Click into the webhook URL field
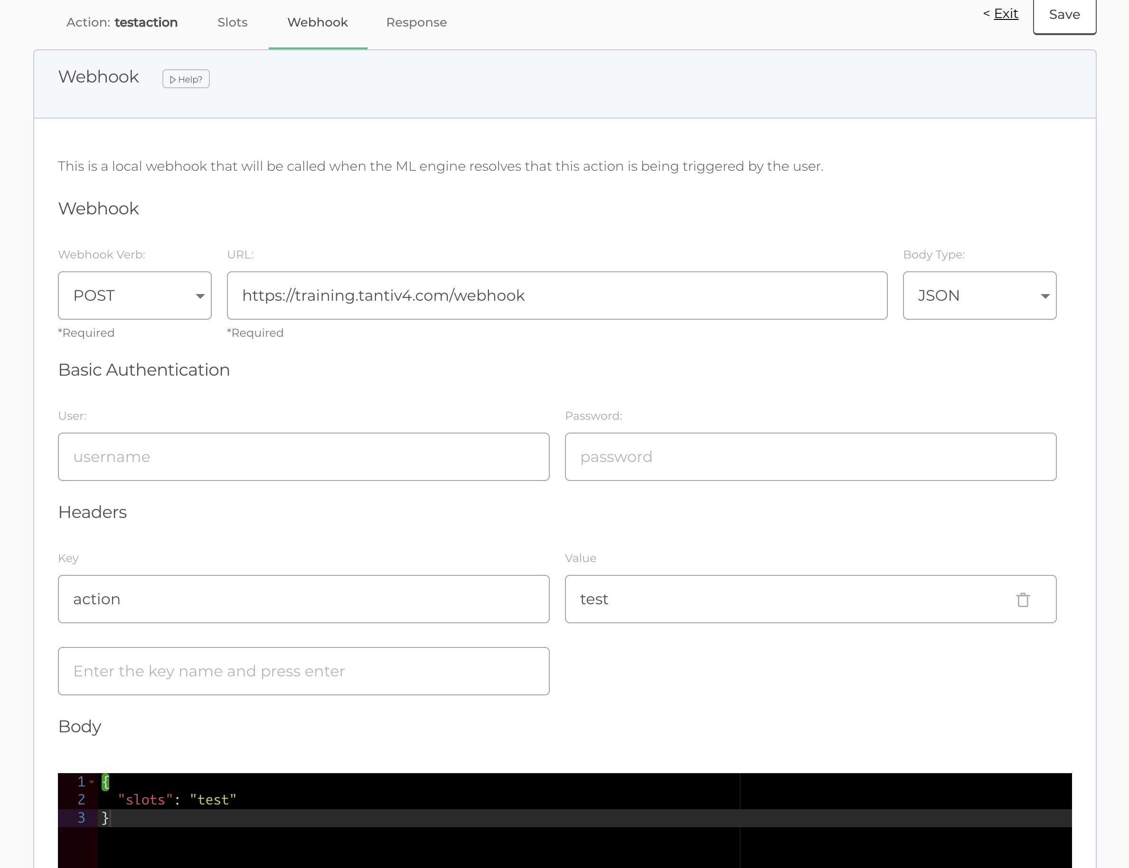1129x868 pixels. (x=557, y=295)
